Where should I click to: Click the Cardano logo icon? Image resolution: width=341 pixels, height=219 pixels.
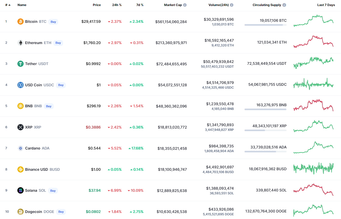click(21, 148)
